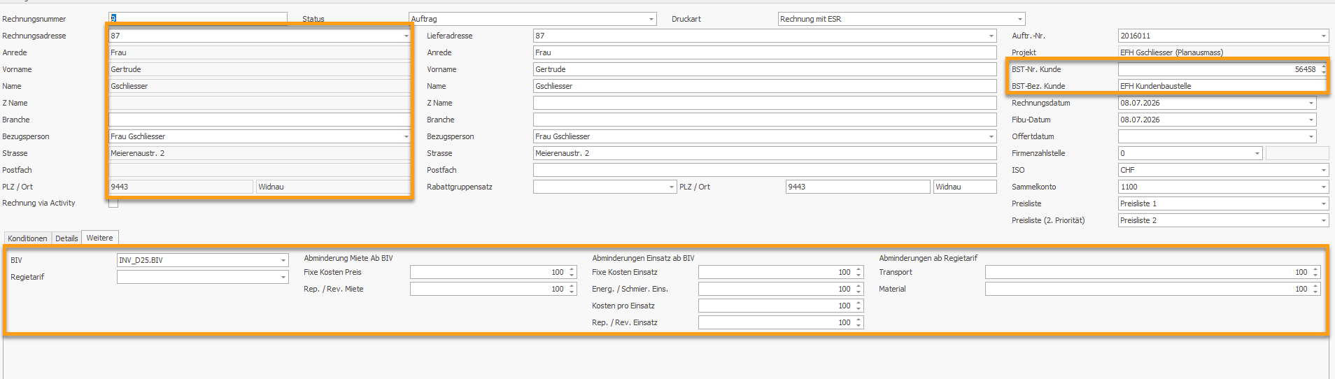Click the delivery PLZ field 9443
1335x379 pixels.
pyautogui.click(x=858, y=187)
